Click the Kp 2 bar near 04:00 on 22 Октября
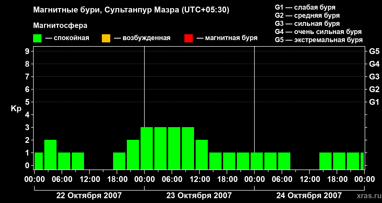 pos(50,155)
